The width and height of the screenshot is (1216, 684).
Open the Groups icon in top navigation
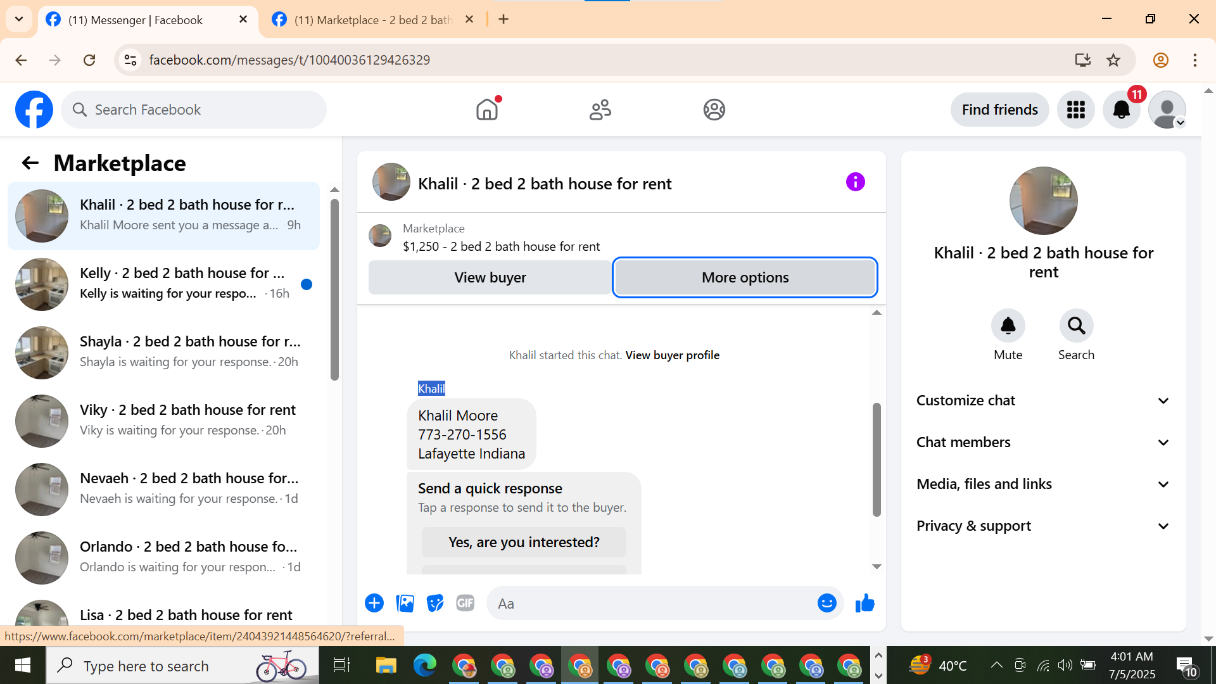(x=714, y=110)
